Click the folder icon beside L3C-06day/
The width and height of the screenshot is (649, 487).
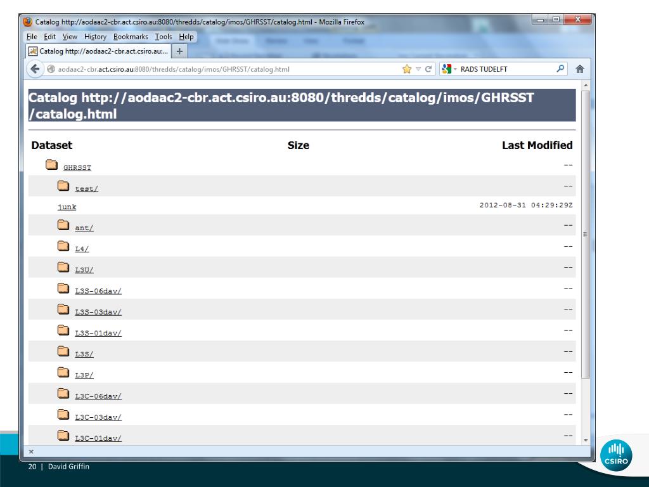63,393
